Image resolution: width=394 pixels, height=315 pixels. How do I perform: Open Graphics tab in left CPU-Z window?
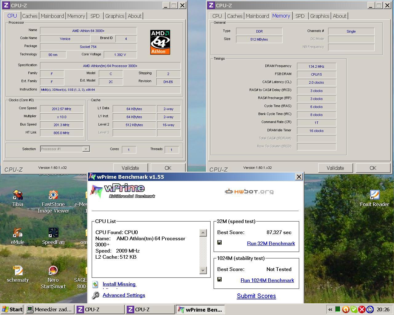point(115,16)
